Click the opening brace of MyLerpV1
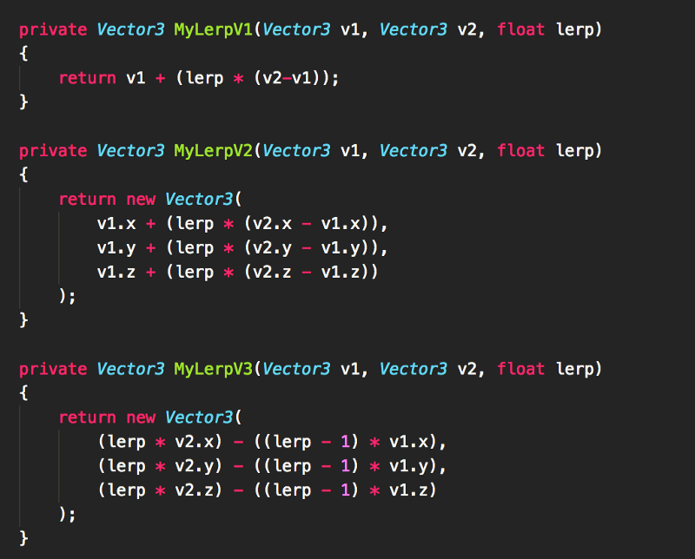Viewport: 695px width, 559px height. pyautogui.click(x=24, y=54)
